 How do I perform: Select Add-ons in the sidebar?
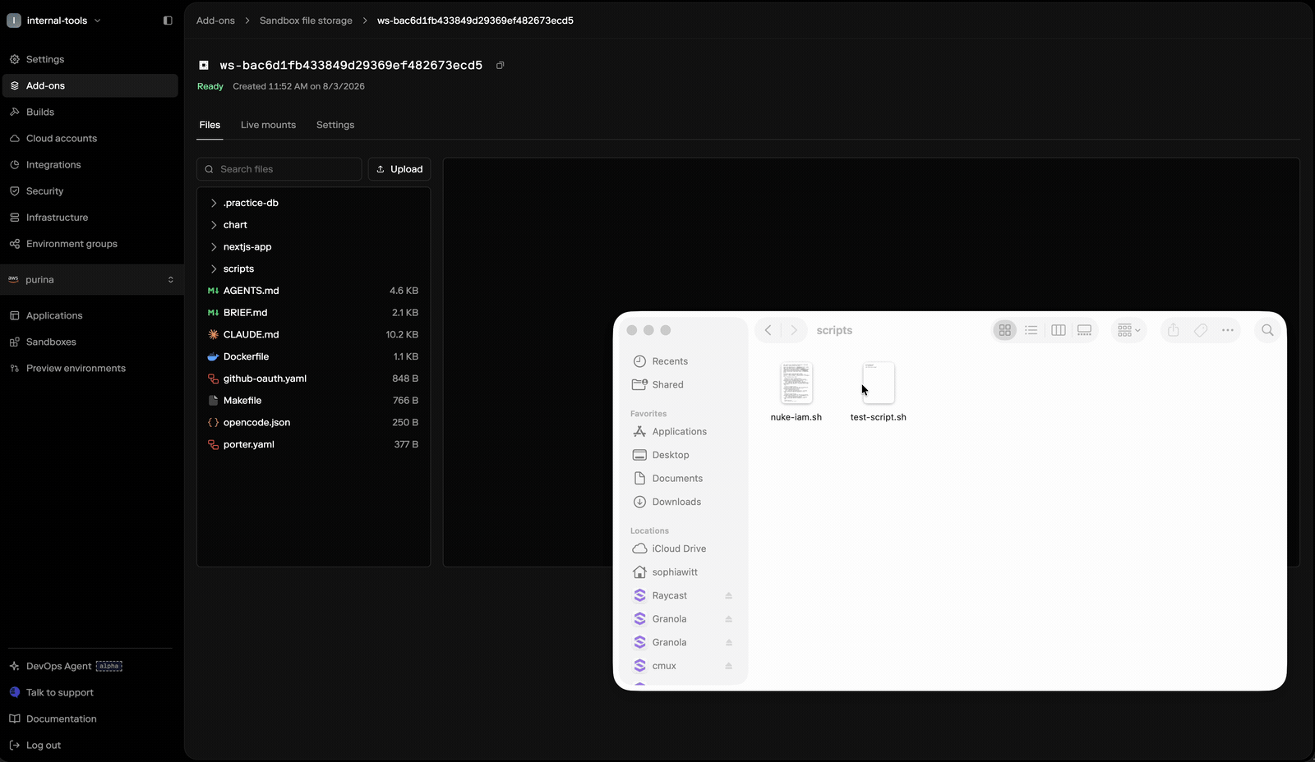(90, 85)
